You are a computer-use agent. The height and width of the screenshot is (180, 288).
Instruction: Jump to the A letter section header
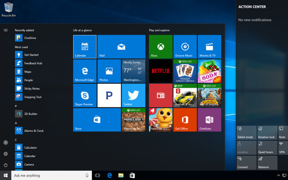(x=16, y=123)
